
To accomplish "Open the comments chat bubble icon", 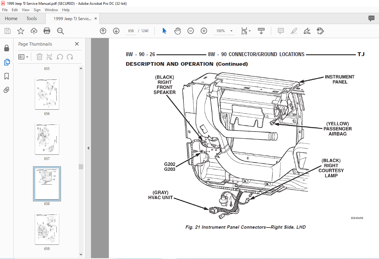I will coord(371,19).
